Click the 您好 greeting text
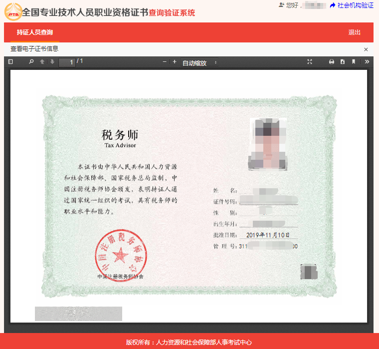The width and height of the screenshot is (379, 349). tap(292, 5)
